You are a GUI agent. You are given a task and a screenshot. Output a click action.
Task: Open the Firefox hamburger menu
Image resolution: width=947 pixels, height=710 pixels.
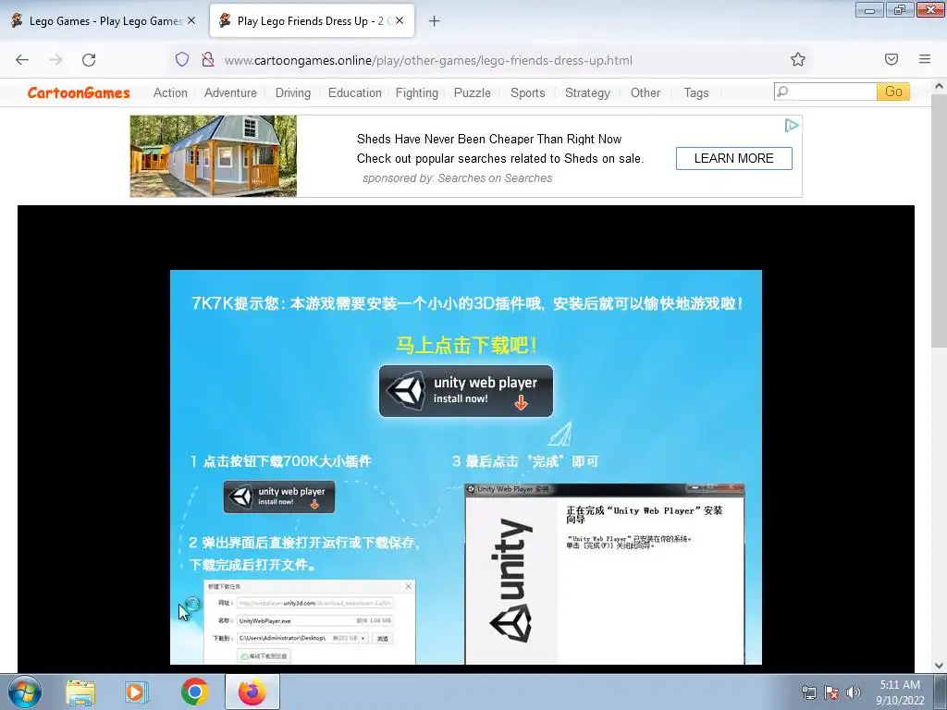tap(925, 59)
